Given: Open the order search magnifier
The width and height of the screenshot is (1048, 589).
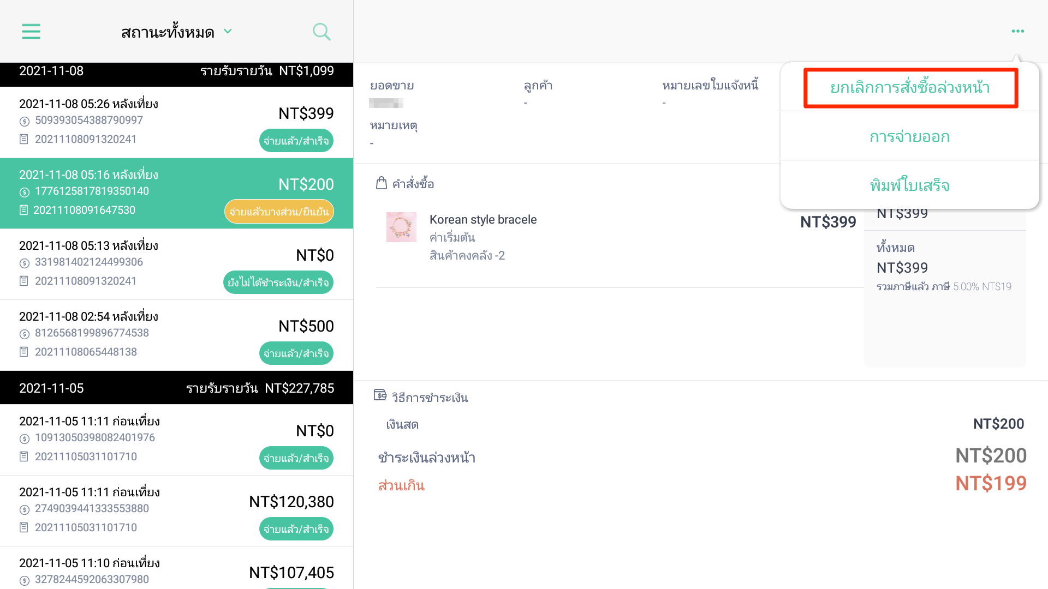Looking at the screenshot, I should (321, 32).
